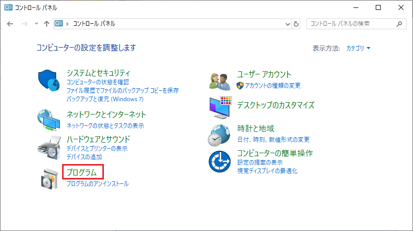Click the search magnifier icon
The width and height of the screenshot is (413, 231).
(x=399, y=24)
